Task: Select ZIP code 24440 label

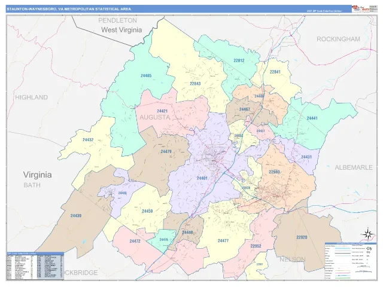Action: (187, 233)
